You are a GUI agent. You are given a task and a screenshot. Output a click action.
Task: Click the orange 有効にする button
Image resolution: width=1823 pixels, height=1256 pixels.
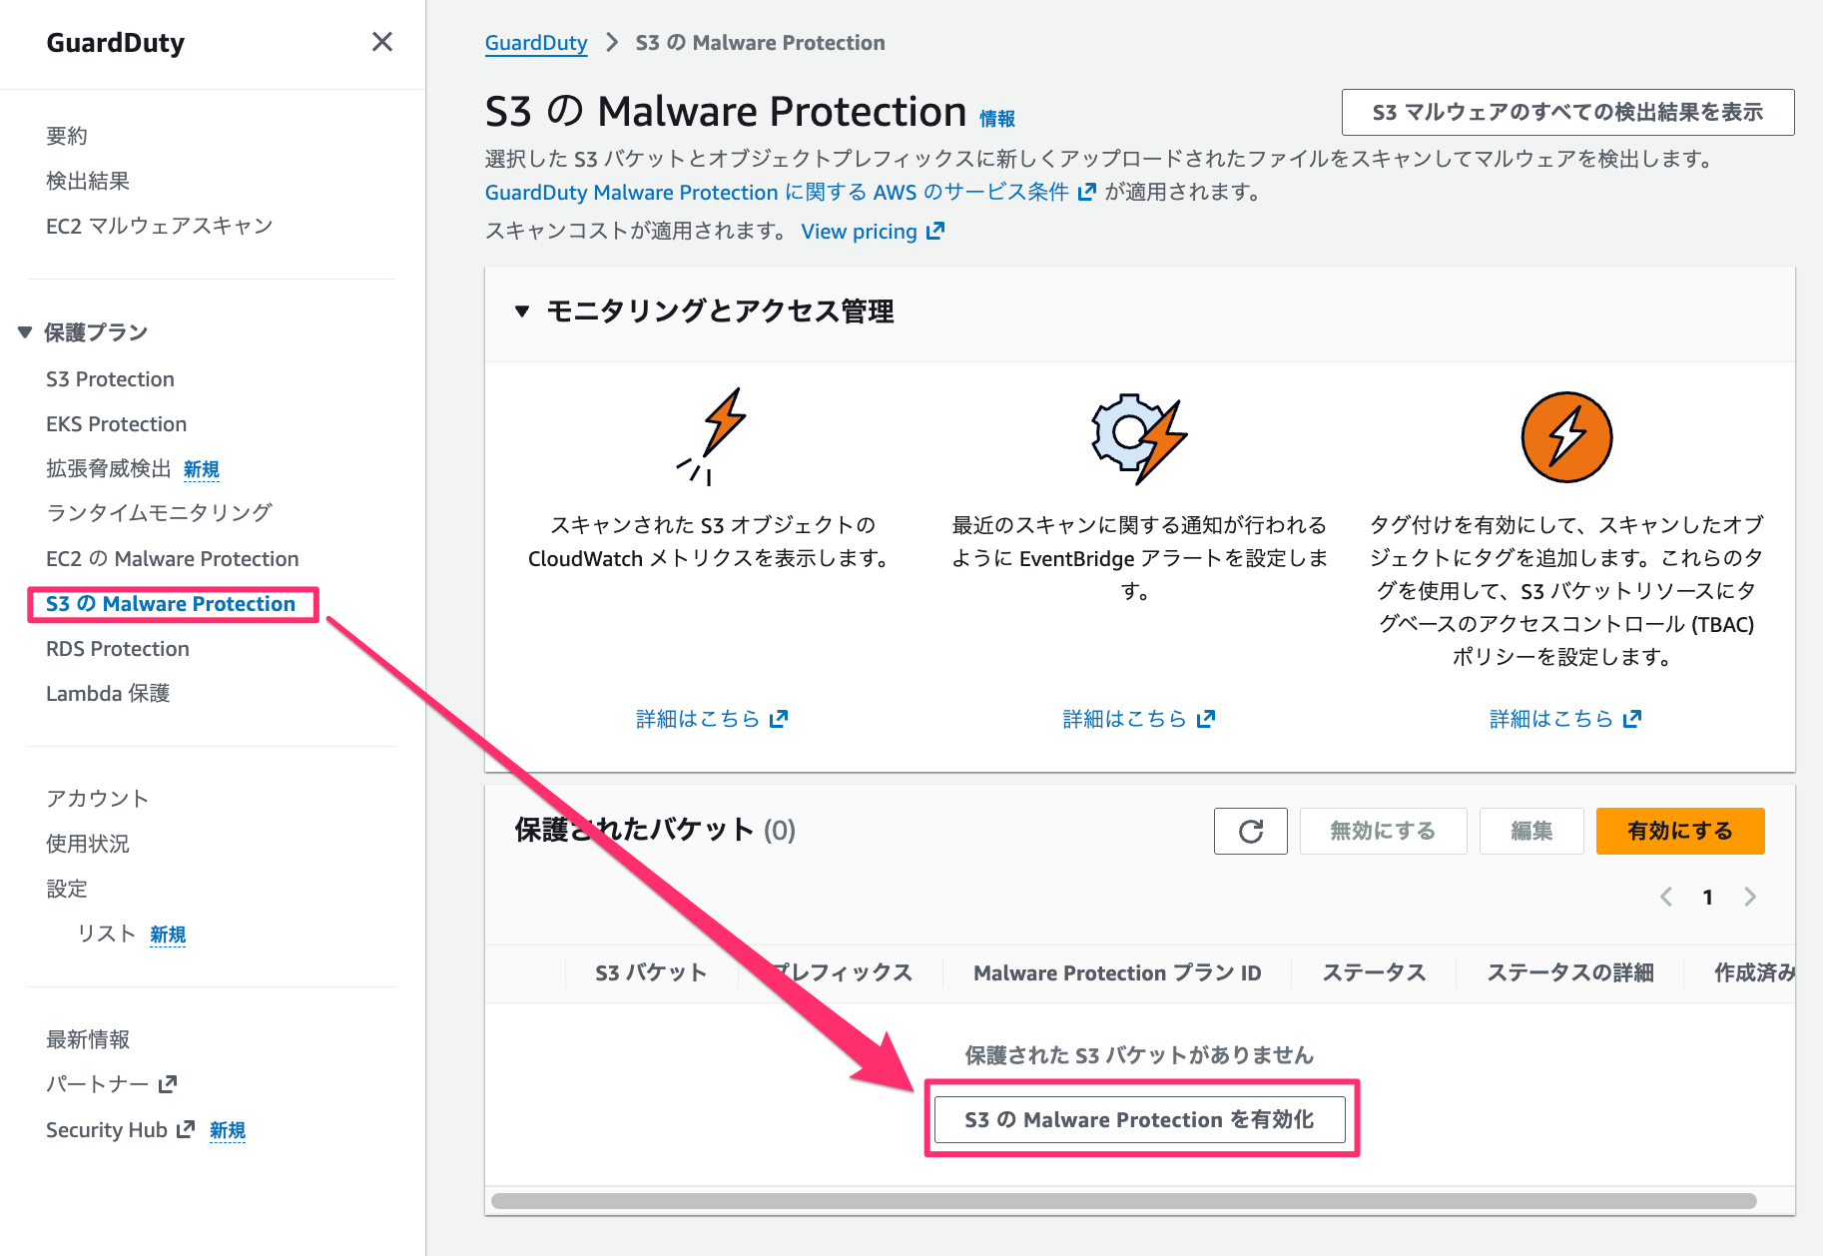pos(1679,831)
